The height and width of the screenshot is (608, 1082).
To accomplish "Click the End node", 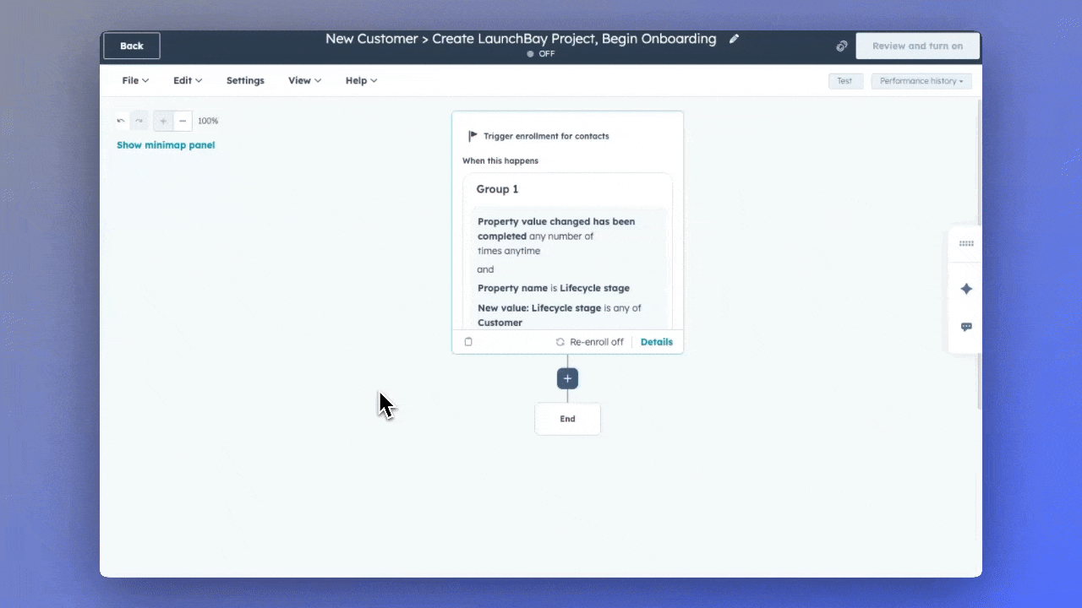I will click(567, 419).
